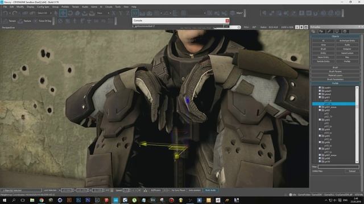
Task: Toggle the AI/Physics button
Action: click(155, 190)
